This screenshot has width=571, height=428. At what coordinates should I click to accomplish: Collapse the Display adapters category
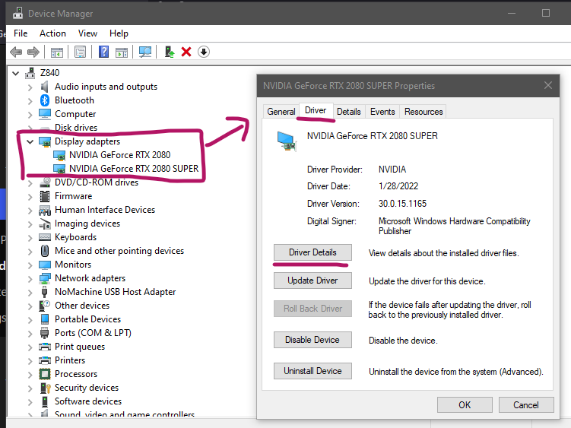tap(30, 141)
